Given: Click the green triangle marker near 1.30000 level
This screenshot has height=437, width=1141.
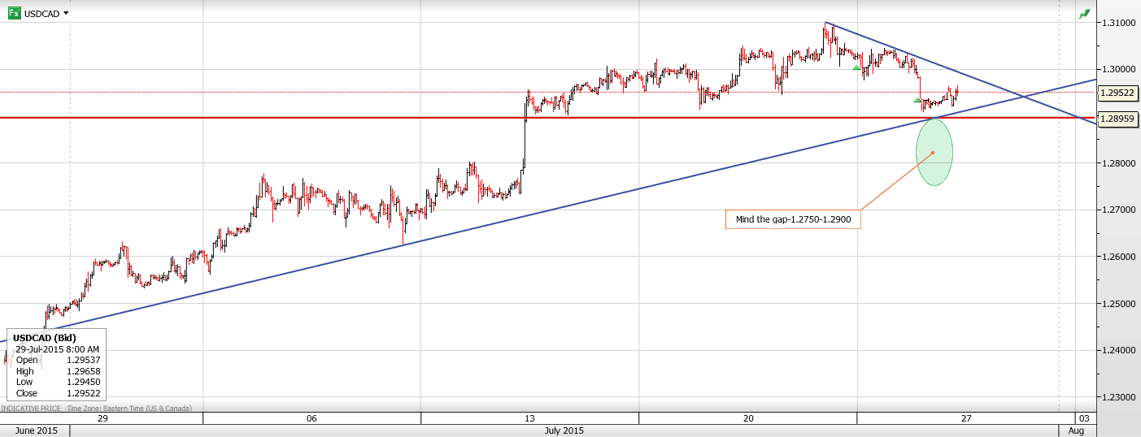Looking at the screenshot, I should (856, 68).
